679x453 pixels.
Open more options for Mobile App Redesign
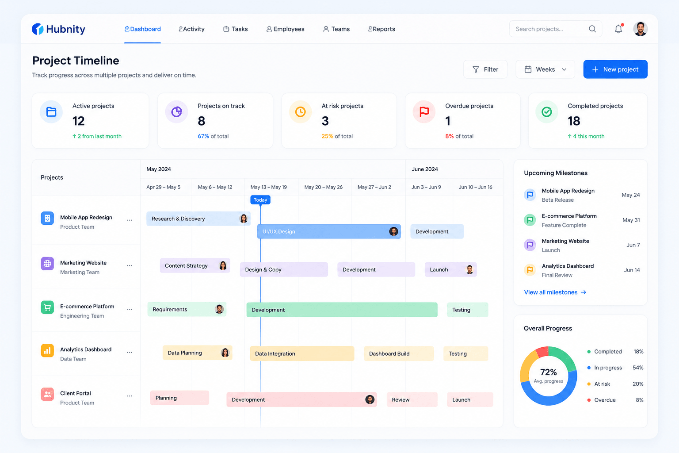pos(130,220)
